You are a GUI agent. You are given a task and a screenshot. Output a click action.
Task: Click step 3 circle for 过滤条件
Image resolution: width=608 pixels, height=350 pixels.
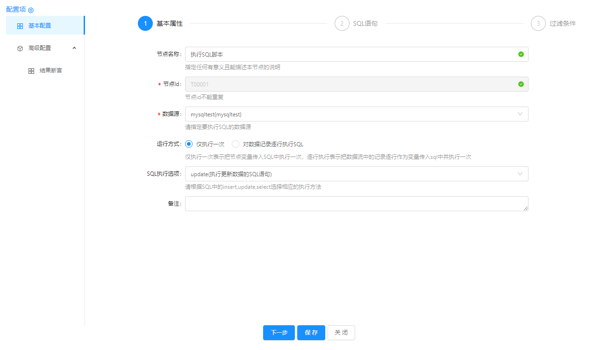click(538, 23)
